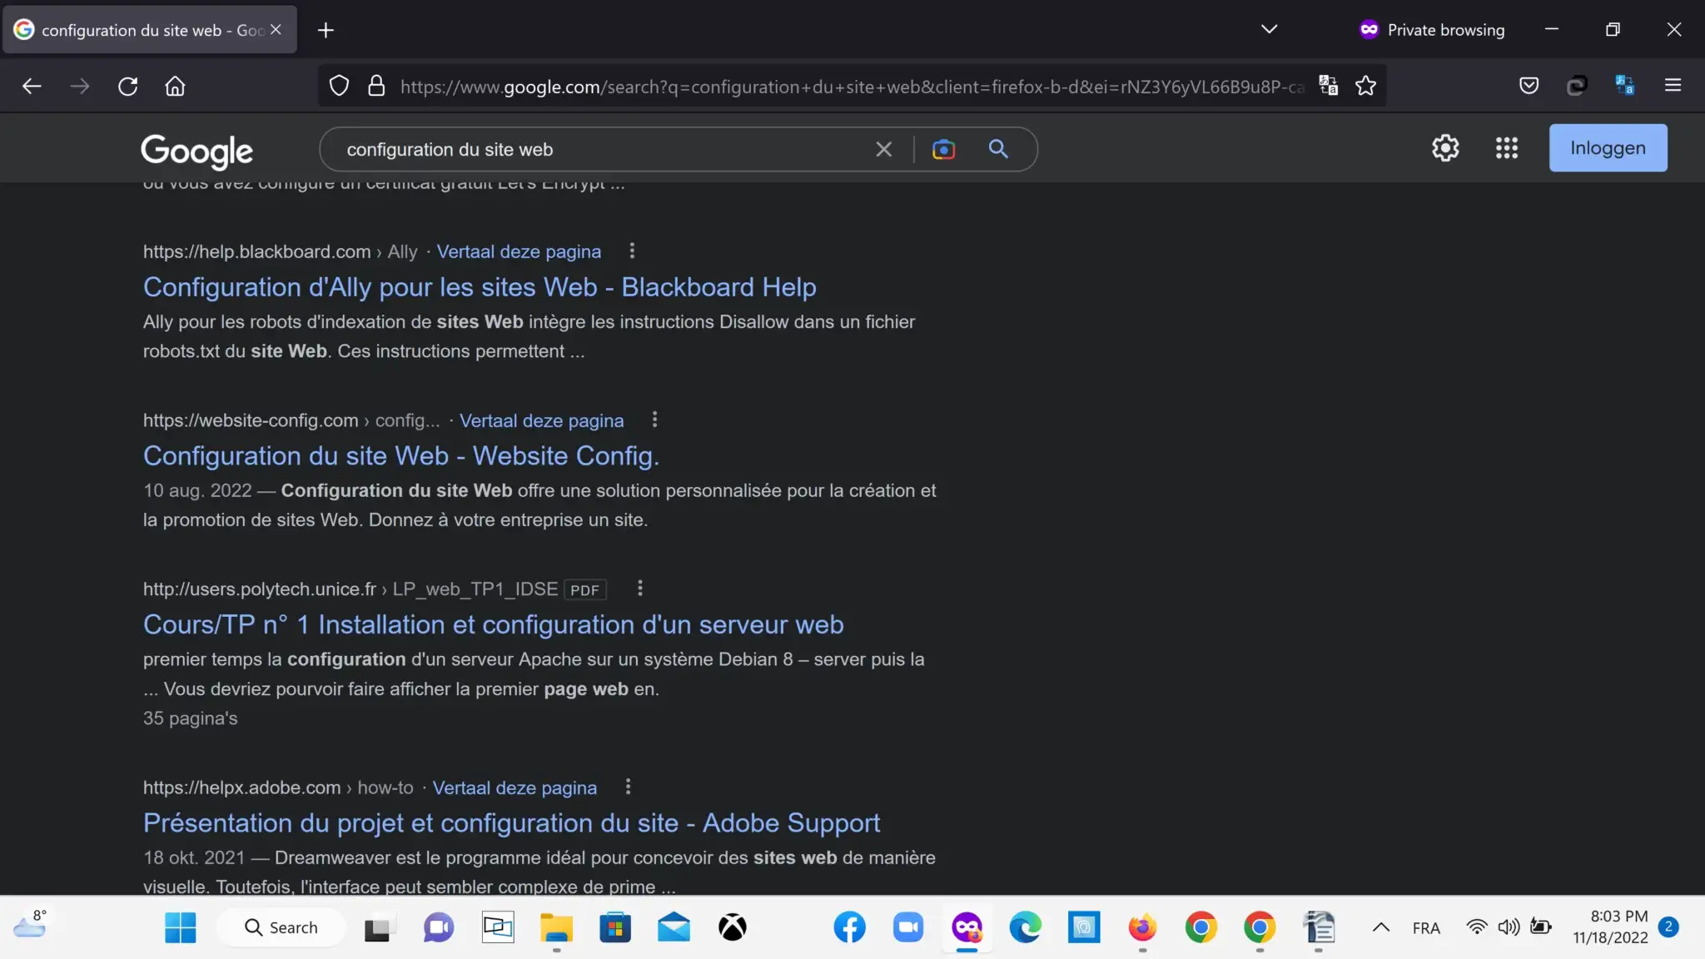Search by image with Google Lens
Image resolution: width=1705 pixels, height=959 pixels.
tap(943, 149)
